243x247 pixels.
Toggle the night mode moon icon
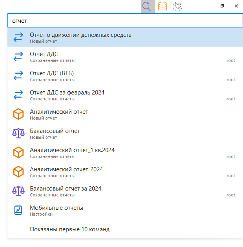pyautogui.click(x=177, y=6)
